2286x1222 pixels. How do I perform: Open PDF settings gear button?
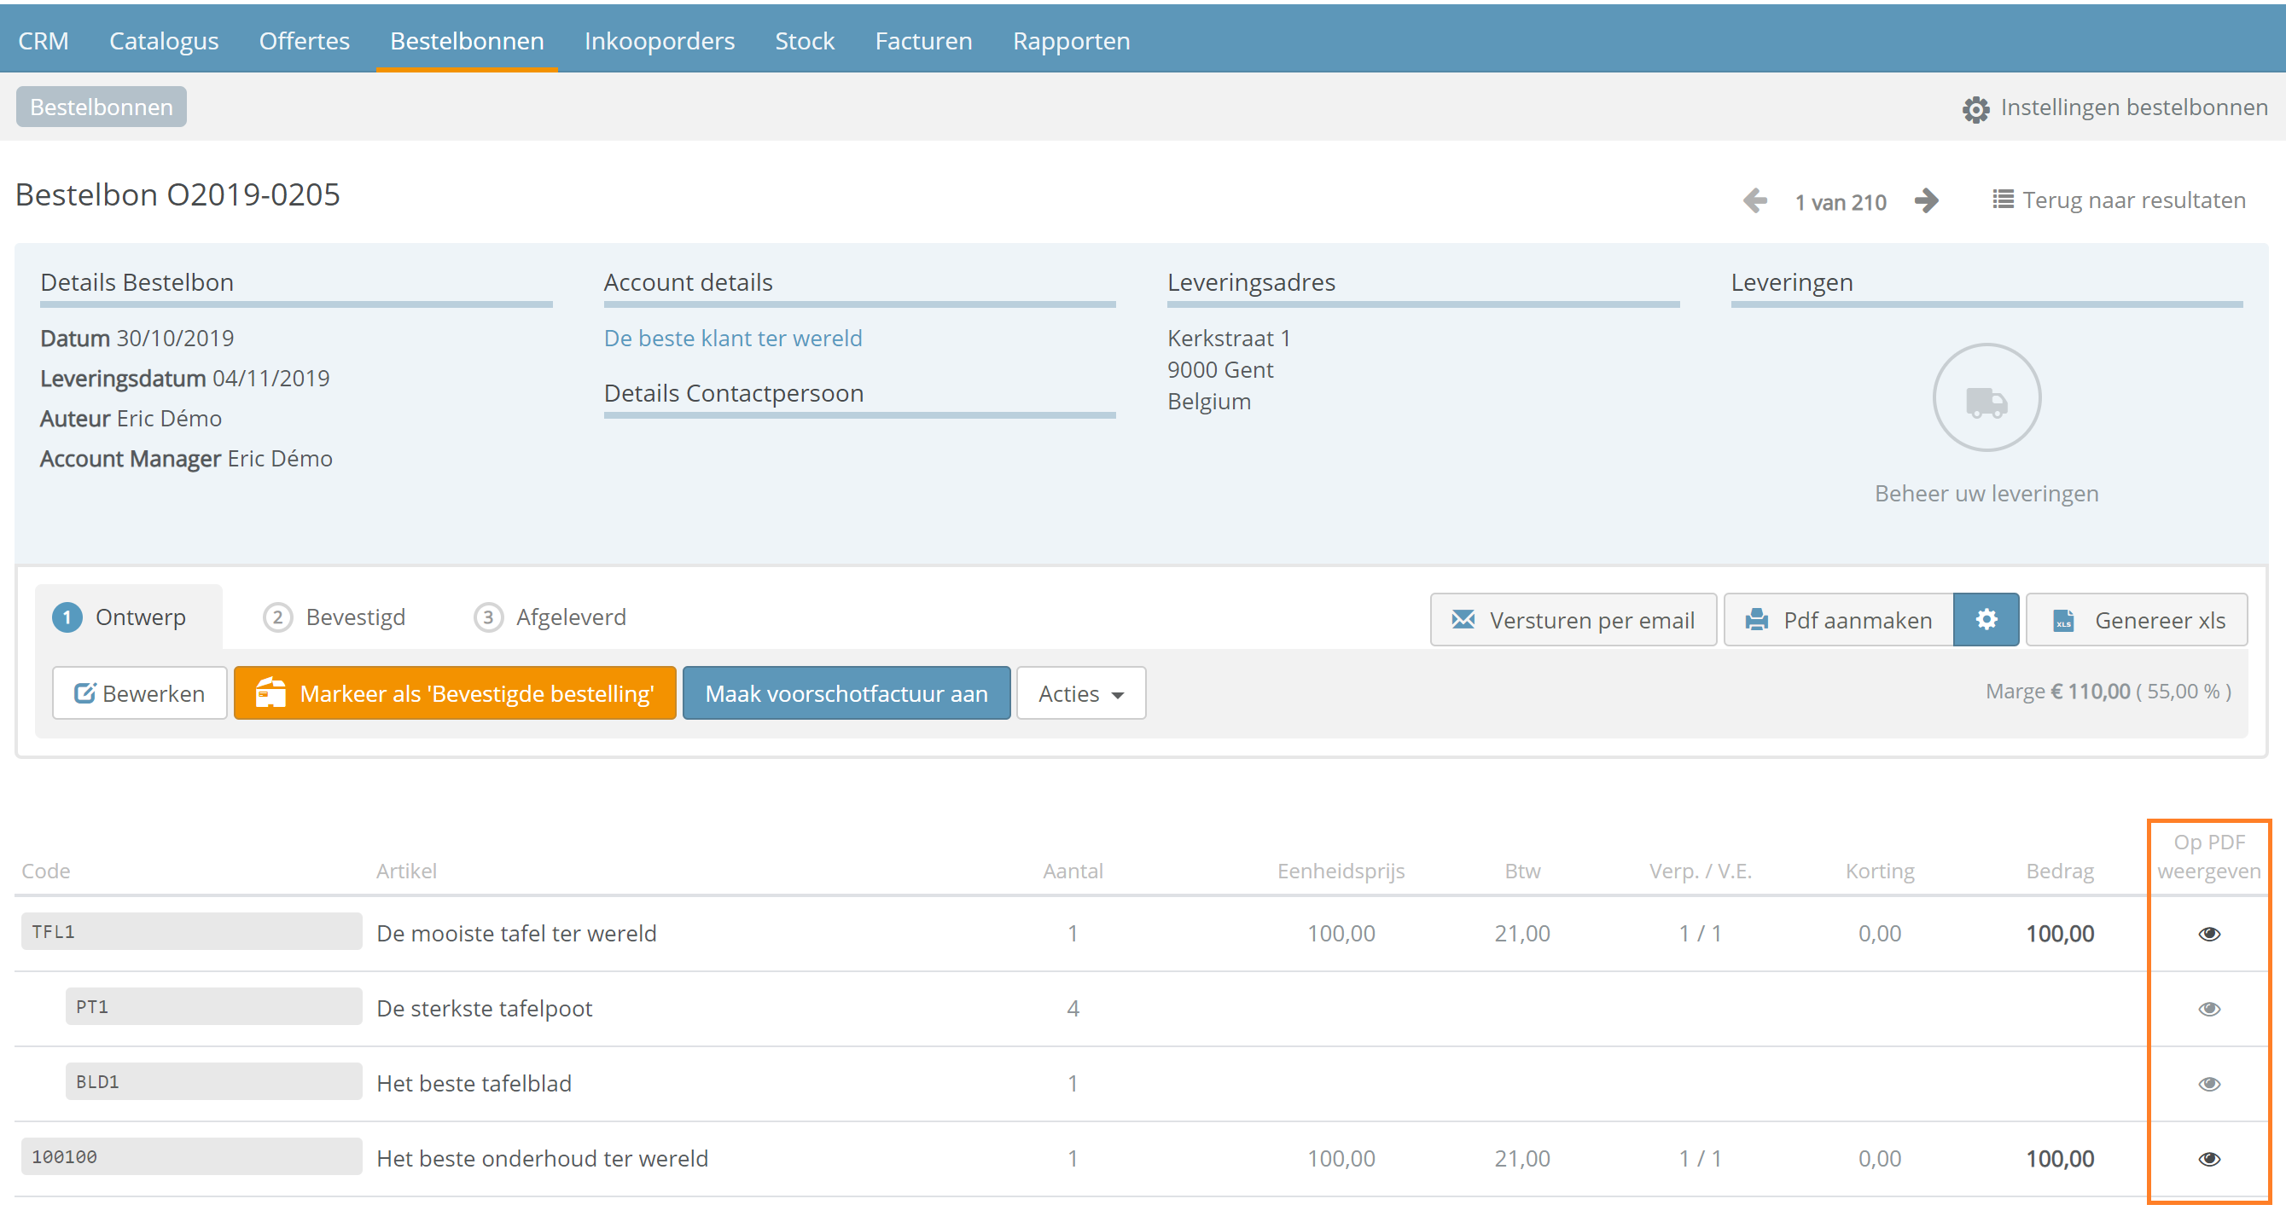pyautogui.click(x=1986, y=620)
